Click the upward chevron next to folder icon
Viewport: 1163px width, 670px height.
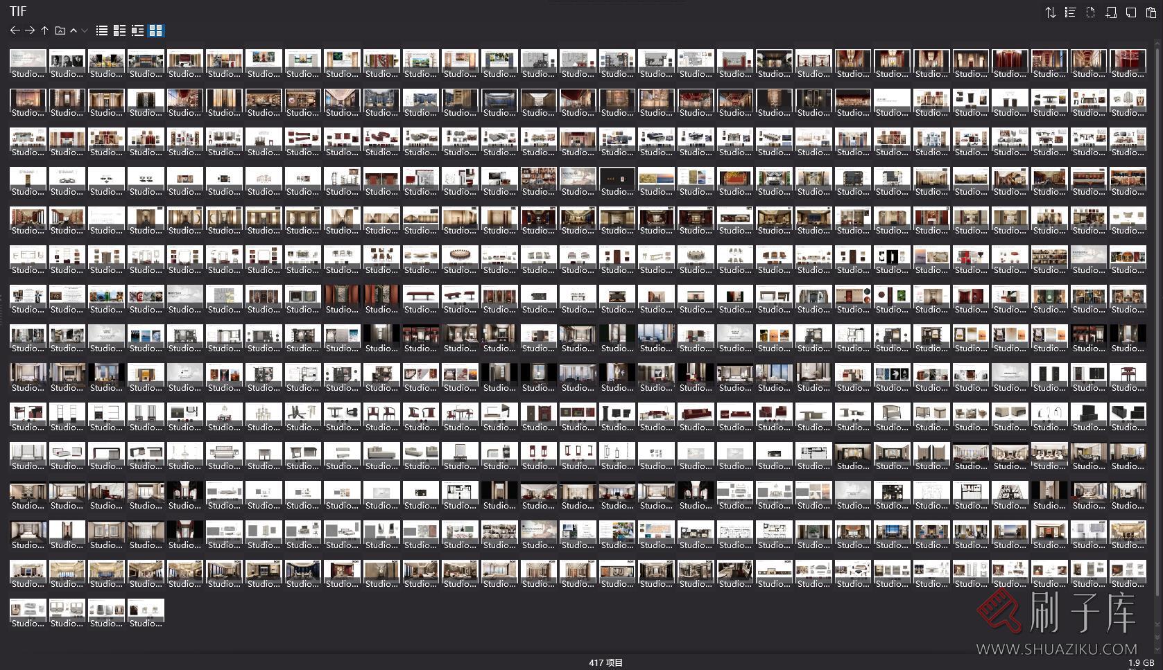(x=74, y=30)
